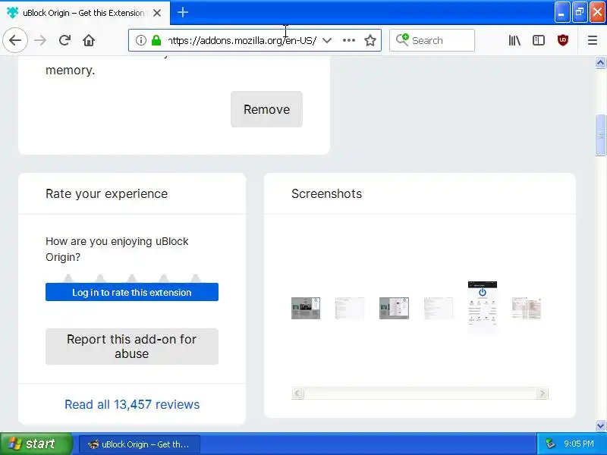Click the third rating star

click(x=132, y=278)
